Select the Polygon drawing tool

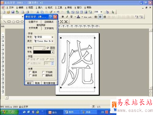13,22
